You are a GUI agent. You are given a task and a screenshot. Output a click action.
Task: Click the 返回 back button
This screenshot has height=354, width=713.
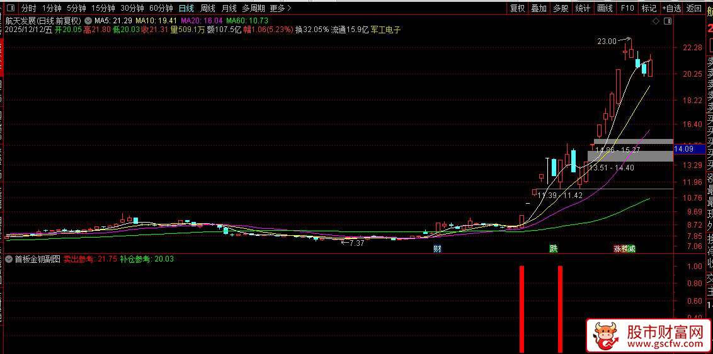tap(694, 8)
